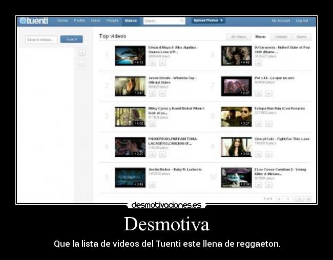Click share icon under Miley Cyrus video
Image resolution: width=333 pixels, height=260 pixels.
click(x=152, y=124)
